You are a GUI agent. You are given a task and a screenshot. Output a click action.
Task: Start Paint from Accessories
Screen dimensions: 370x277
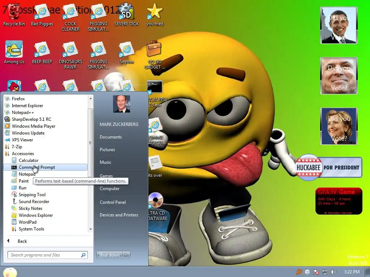pyautogui.click(x=23, y=181)
